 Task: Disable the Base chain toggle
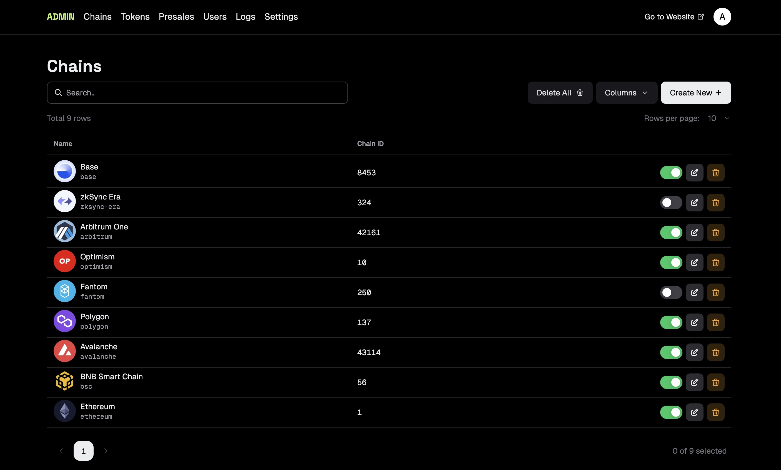tap(671, 173)
